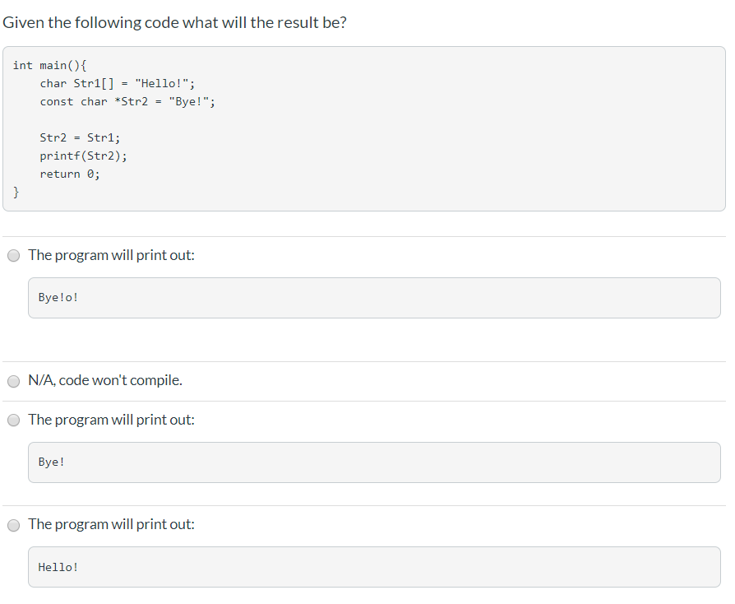Click the line declaring const char *Str2
Screen dimensions: 735x604
[x=127, y=101]
